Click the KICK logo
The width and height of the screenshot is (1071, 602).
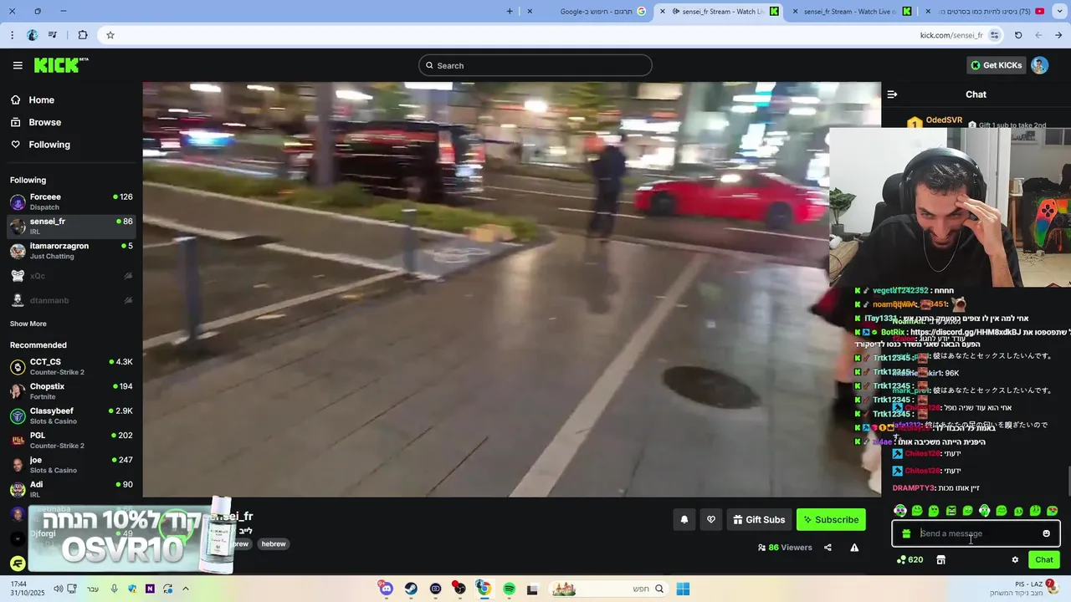(60, 65)
